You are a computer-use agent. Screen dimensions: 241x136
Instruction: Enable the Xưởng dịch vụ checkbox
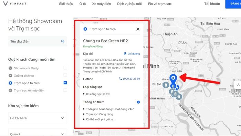point(65,75)
